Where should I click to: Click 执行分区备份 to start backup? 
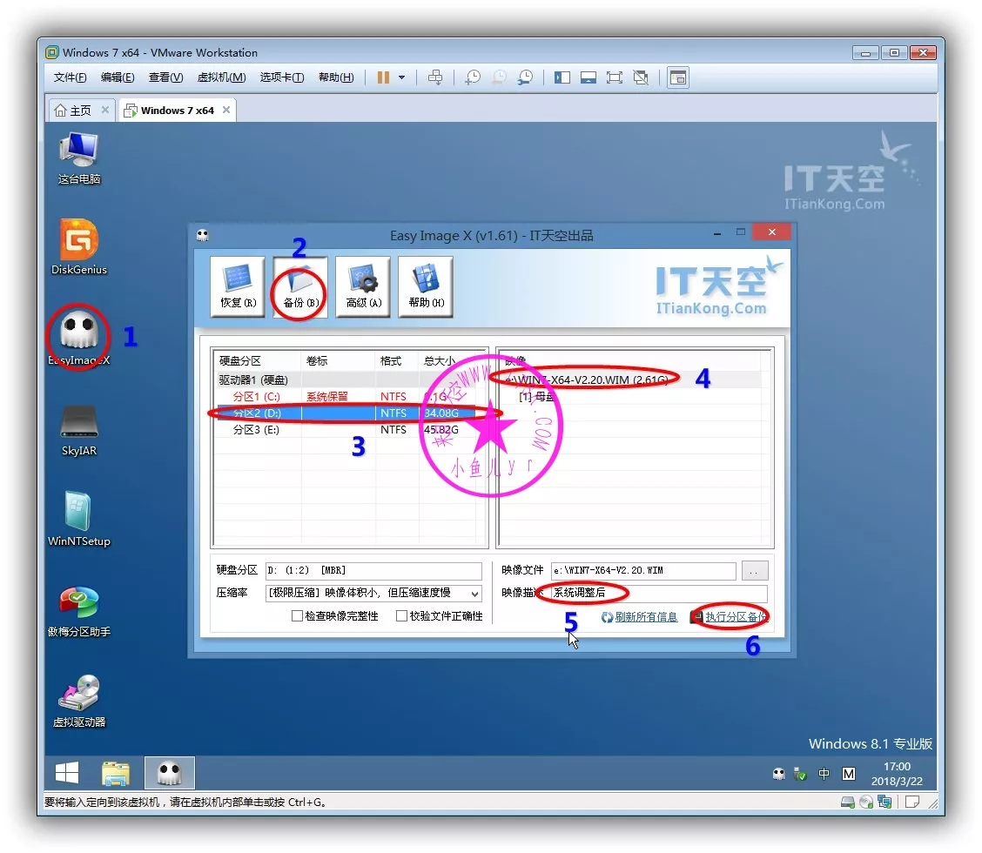[736, 617]
